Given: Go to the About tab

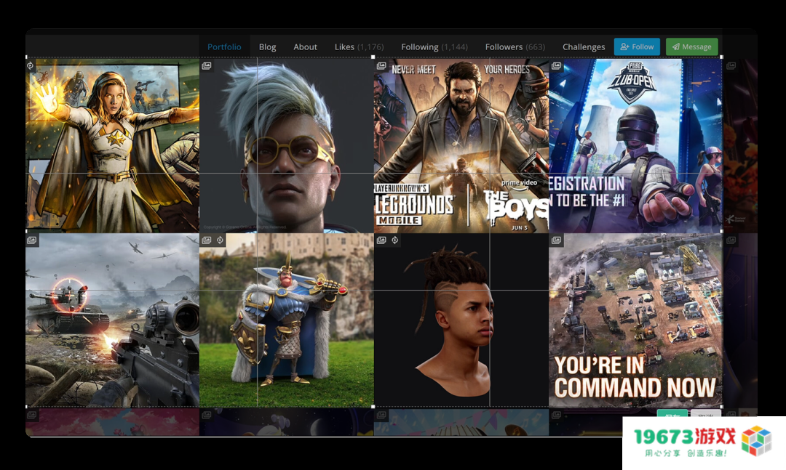Looking at the screenshot, I should click(305, 47).
